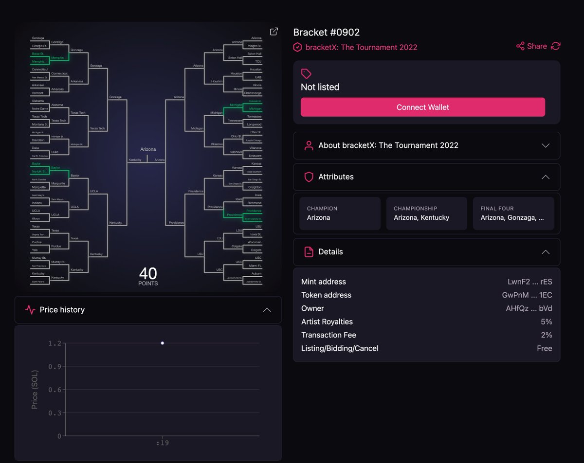
Task: Click the Token address label
Action: pyautogui.click(x=326, y=295)
